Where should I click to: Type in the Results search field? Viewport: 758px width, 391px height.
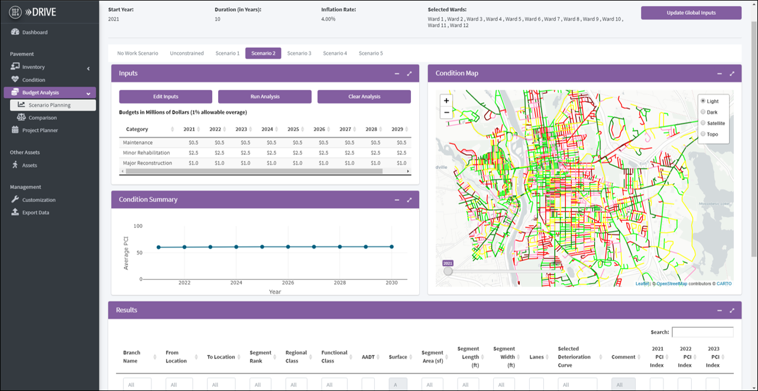(702, 332)
